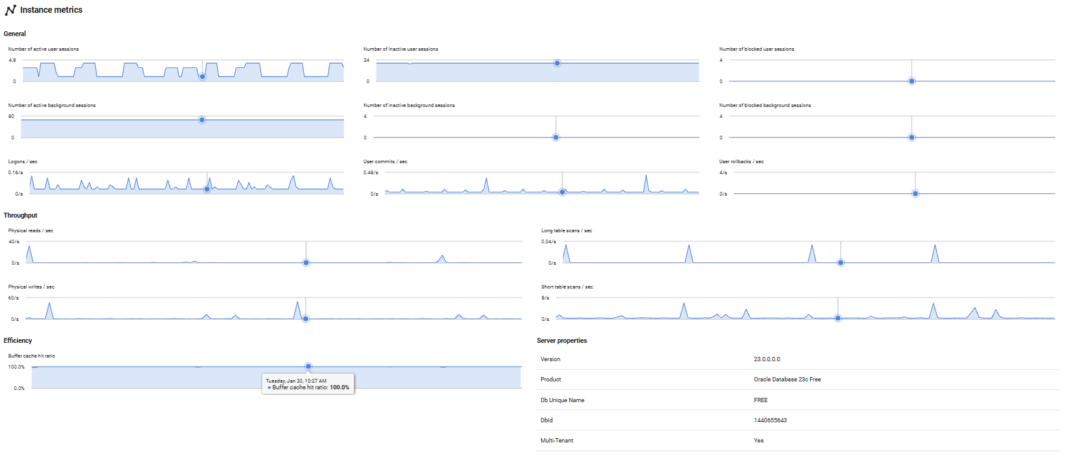
Task: Select the active background sessions data point
Action: click(x=202, y=120)
